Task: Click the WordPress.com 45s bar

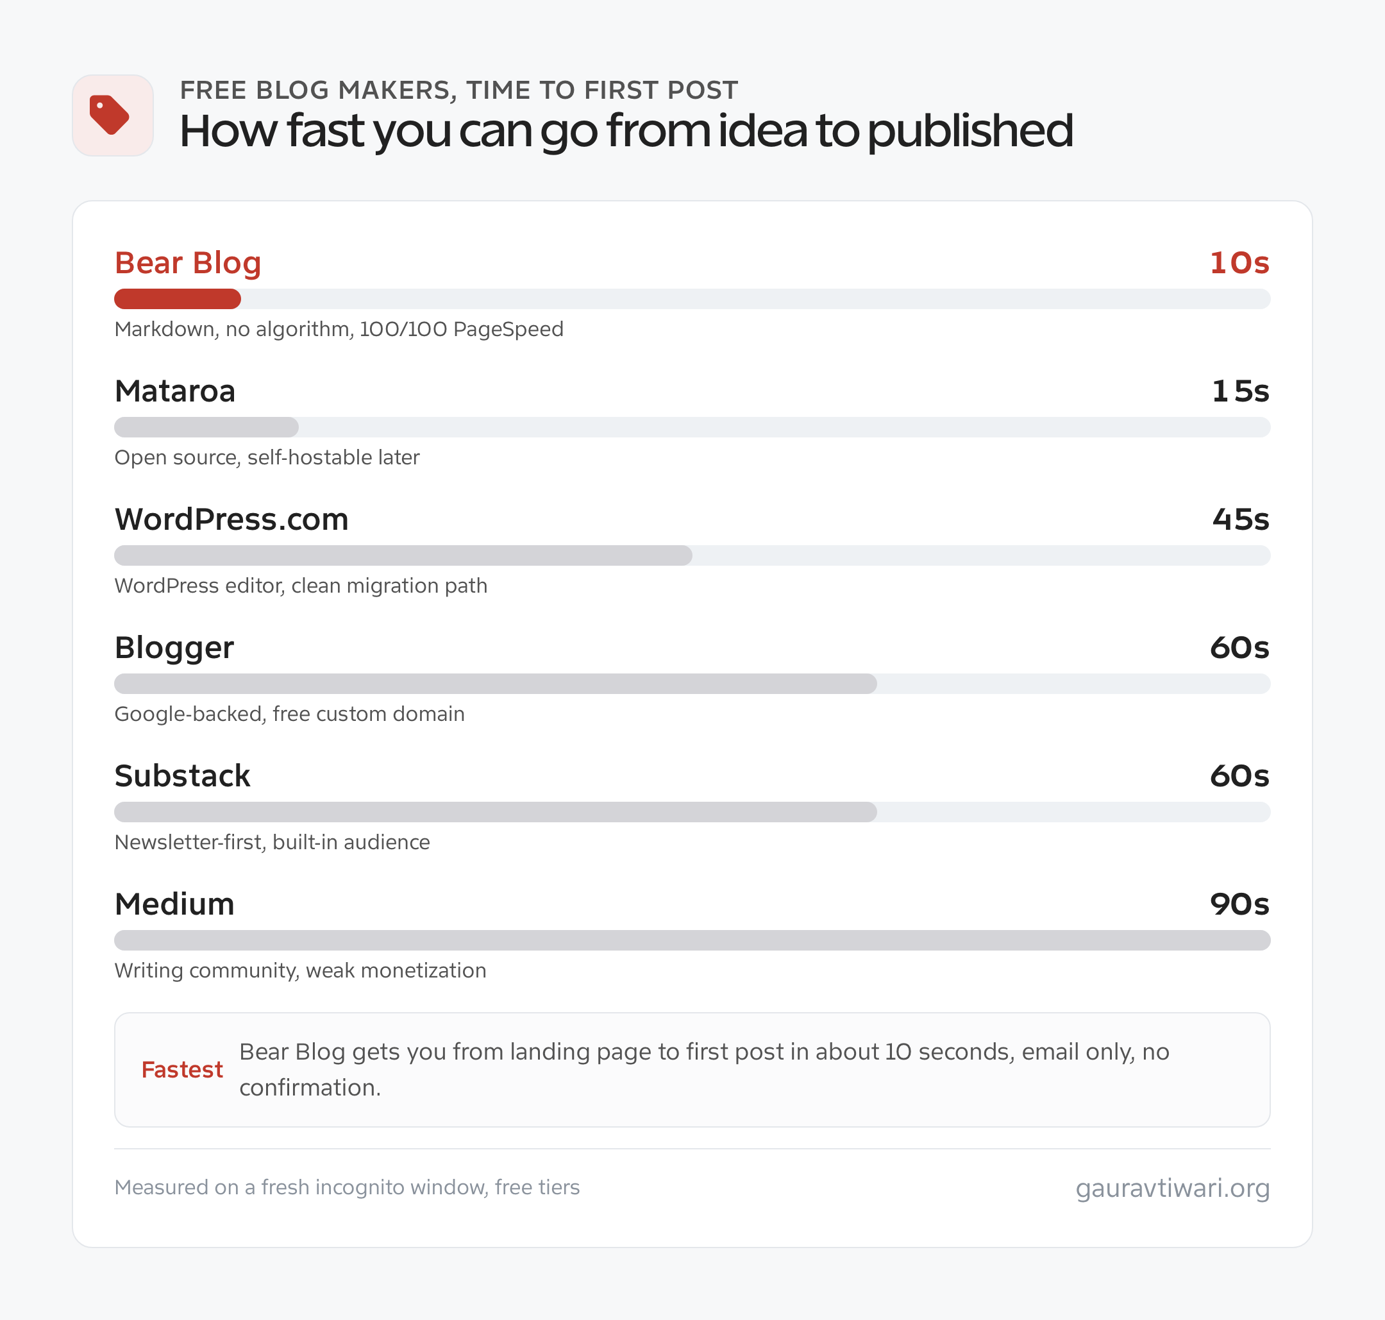Action: click(403, 555)
